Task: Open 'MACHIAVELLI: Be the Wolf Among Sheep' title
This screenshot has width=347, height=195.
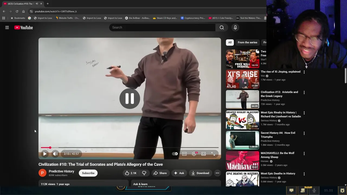Action: tap(278, 155)
